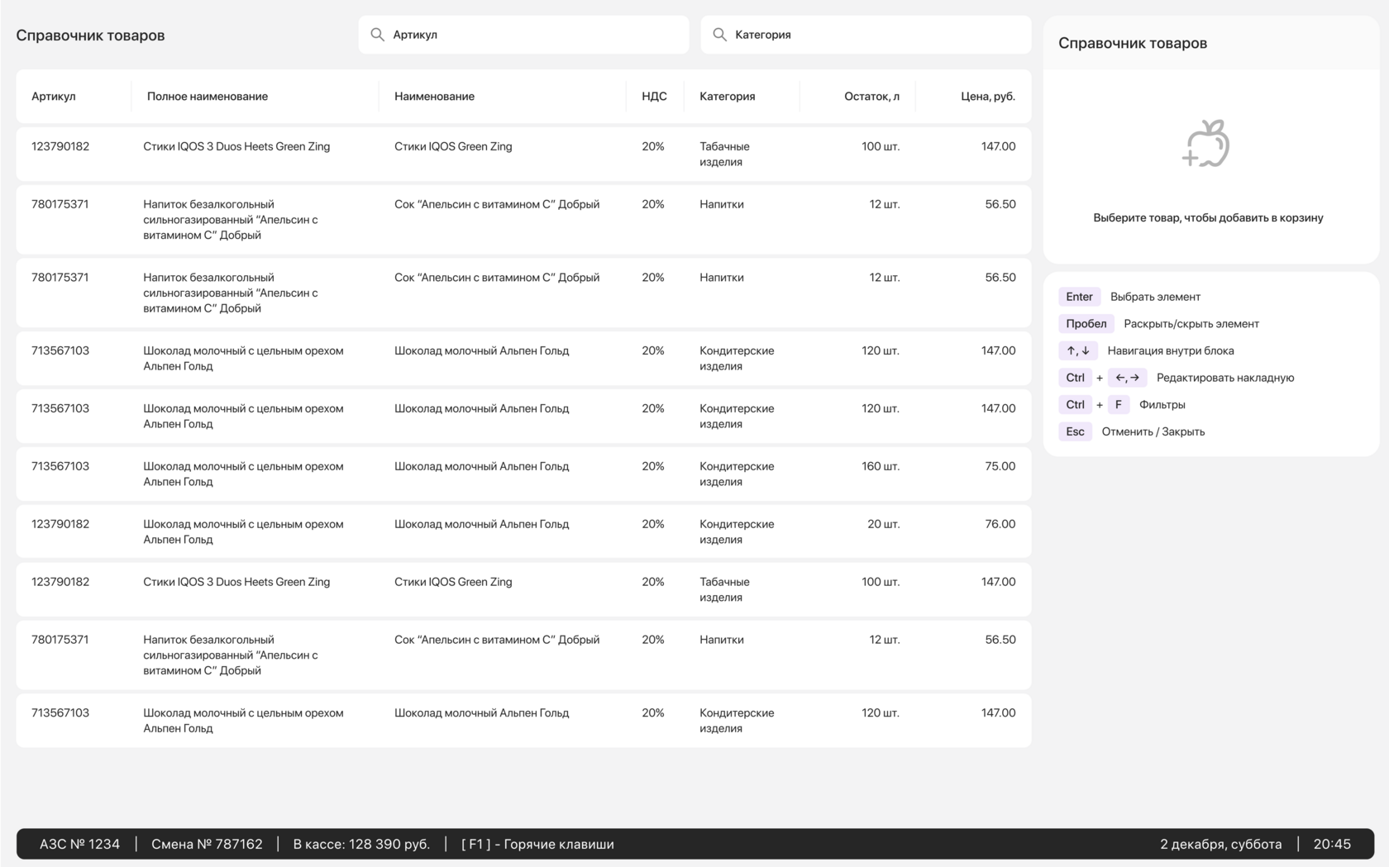1389x867 pixels.
Task: Select the chocolate row priced 75.00
Action: (523, 474)
